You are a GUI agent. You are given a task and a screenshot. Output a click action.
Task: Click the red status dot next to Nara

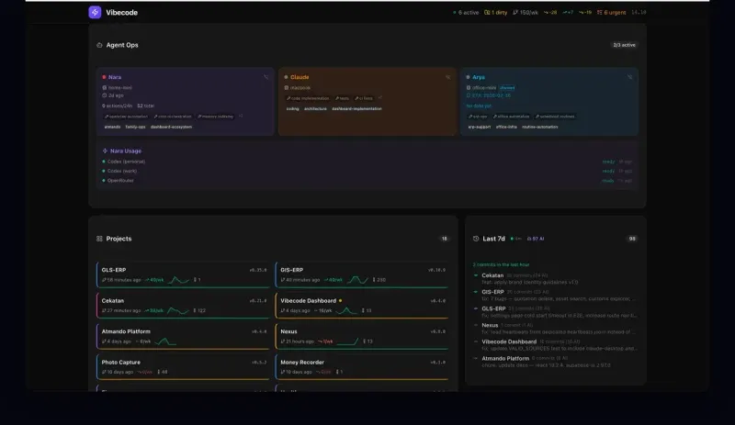104,77
